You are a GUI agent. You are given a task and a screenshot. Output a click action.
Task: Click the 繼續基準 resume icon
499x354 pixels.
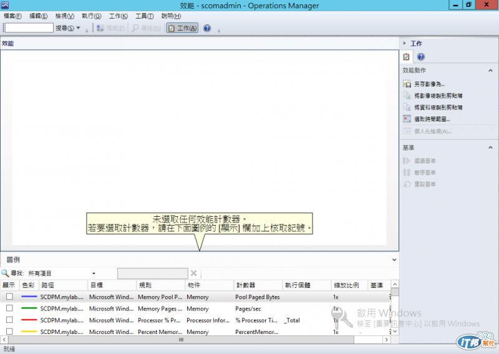pos(407,161)
